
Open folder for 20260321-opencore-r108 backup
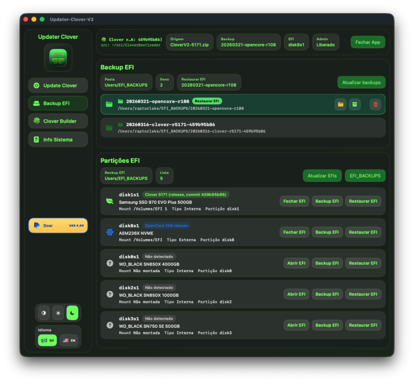click(x=340, y=105)
